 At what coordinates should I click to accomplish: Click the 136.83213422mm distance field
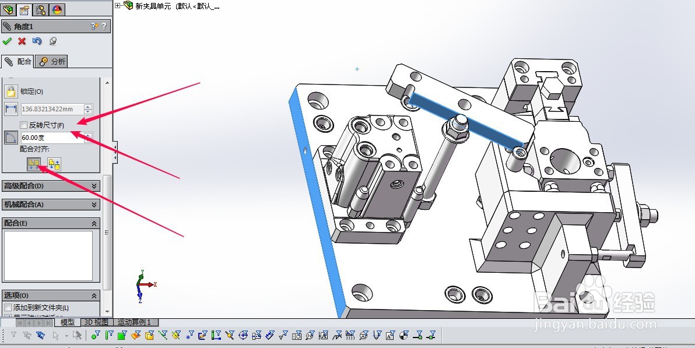52,109
